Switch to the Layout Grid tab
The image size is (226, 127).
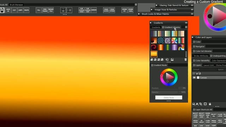[208, 65]
